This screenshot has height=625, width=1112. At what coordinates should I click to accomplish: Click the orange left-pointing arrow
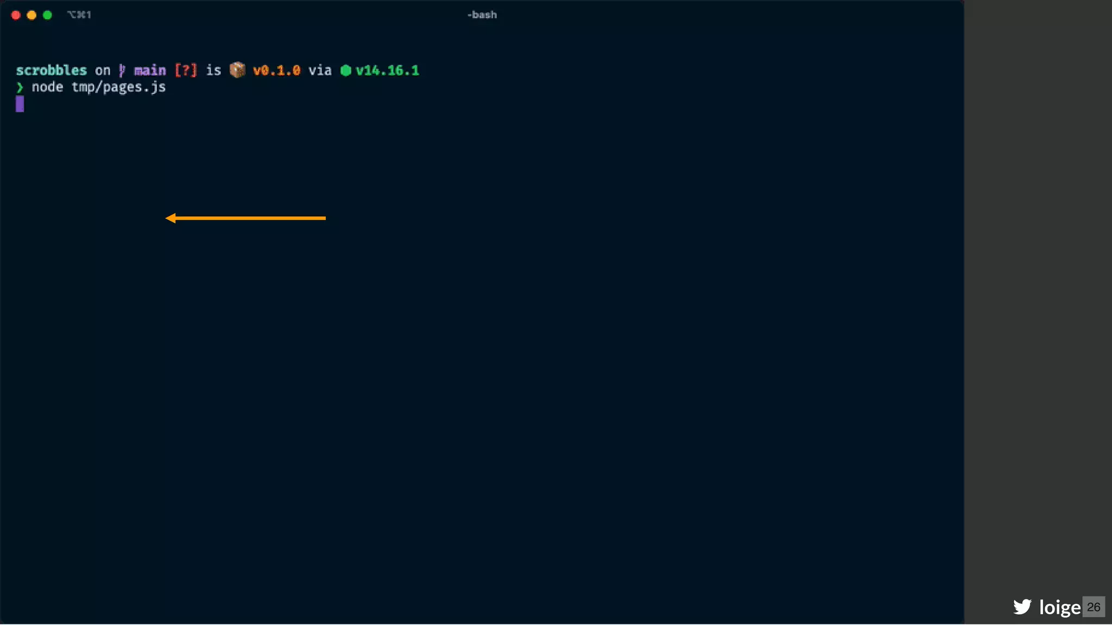(245, 218)
